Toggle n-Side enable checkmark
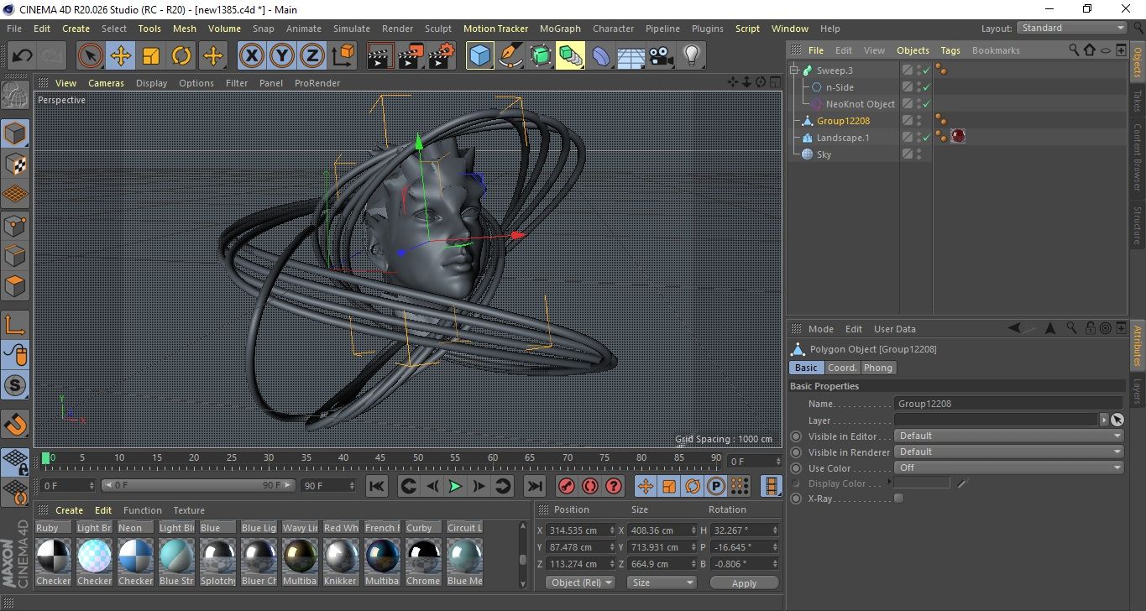Screen dimensions: 1146x611 tap(927, 87)
